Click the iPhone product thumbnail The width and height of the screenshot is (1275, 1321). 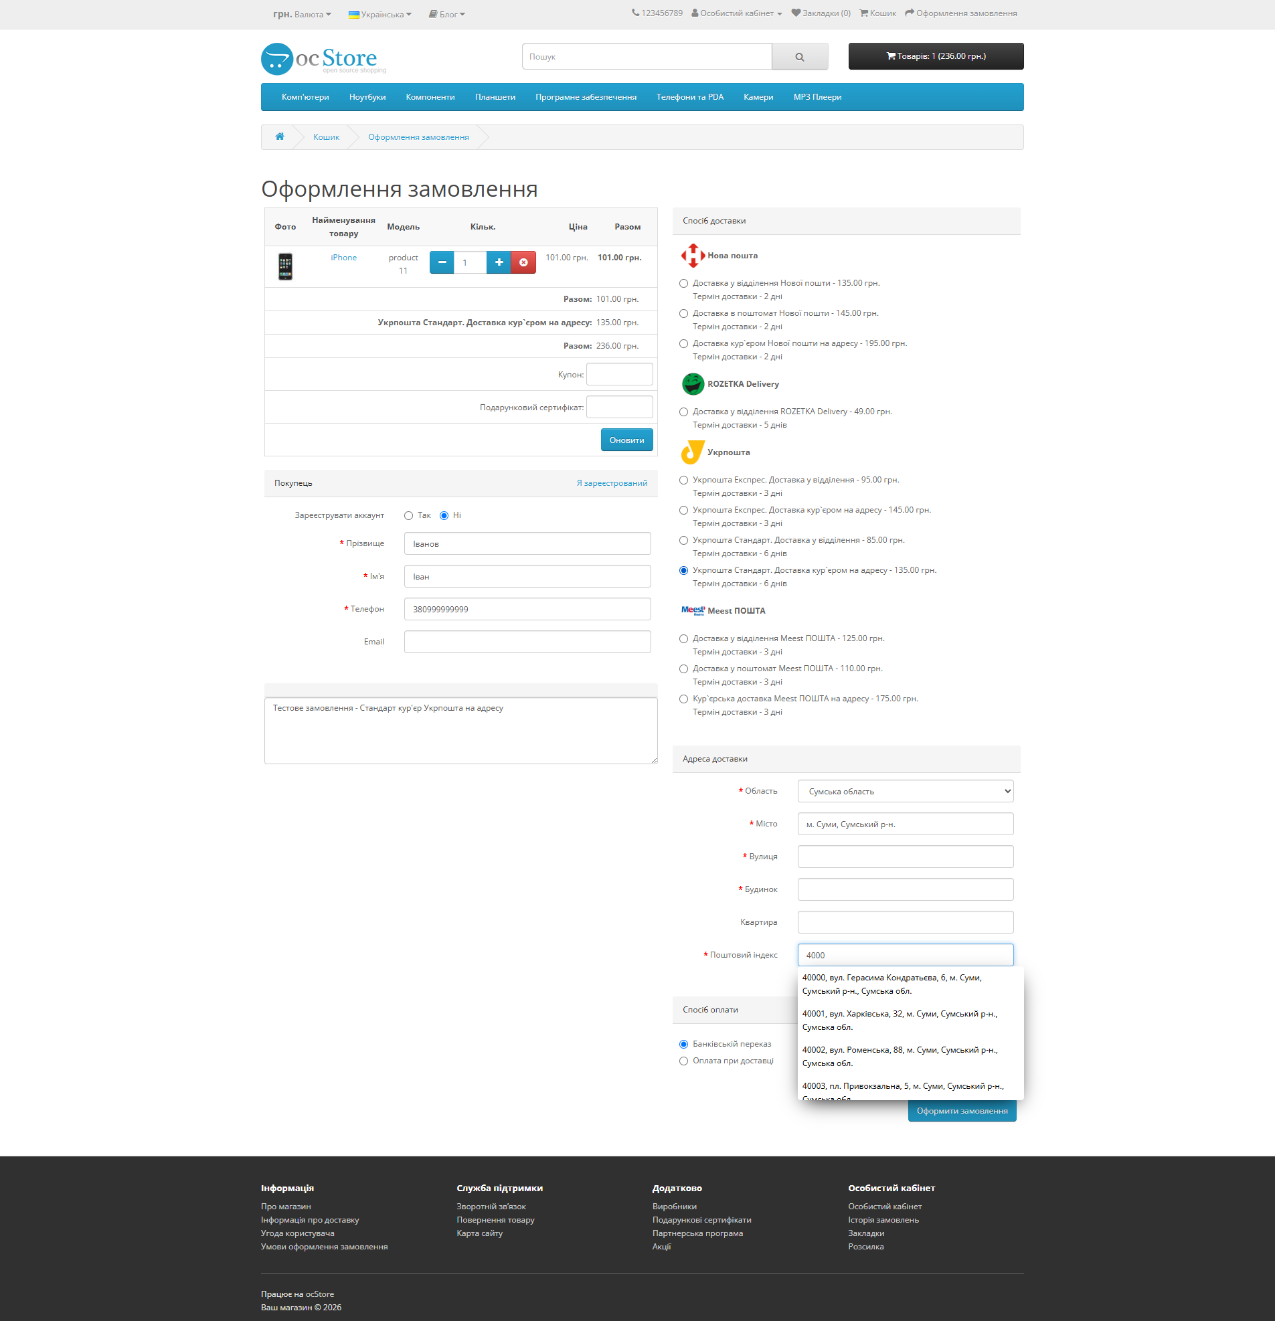click(285, 266)
